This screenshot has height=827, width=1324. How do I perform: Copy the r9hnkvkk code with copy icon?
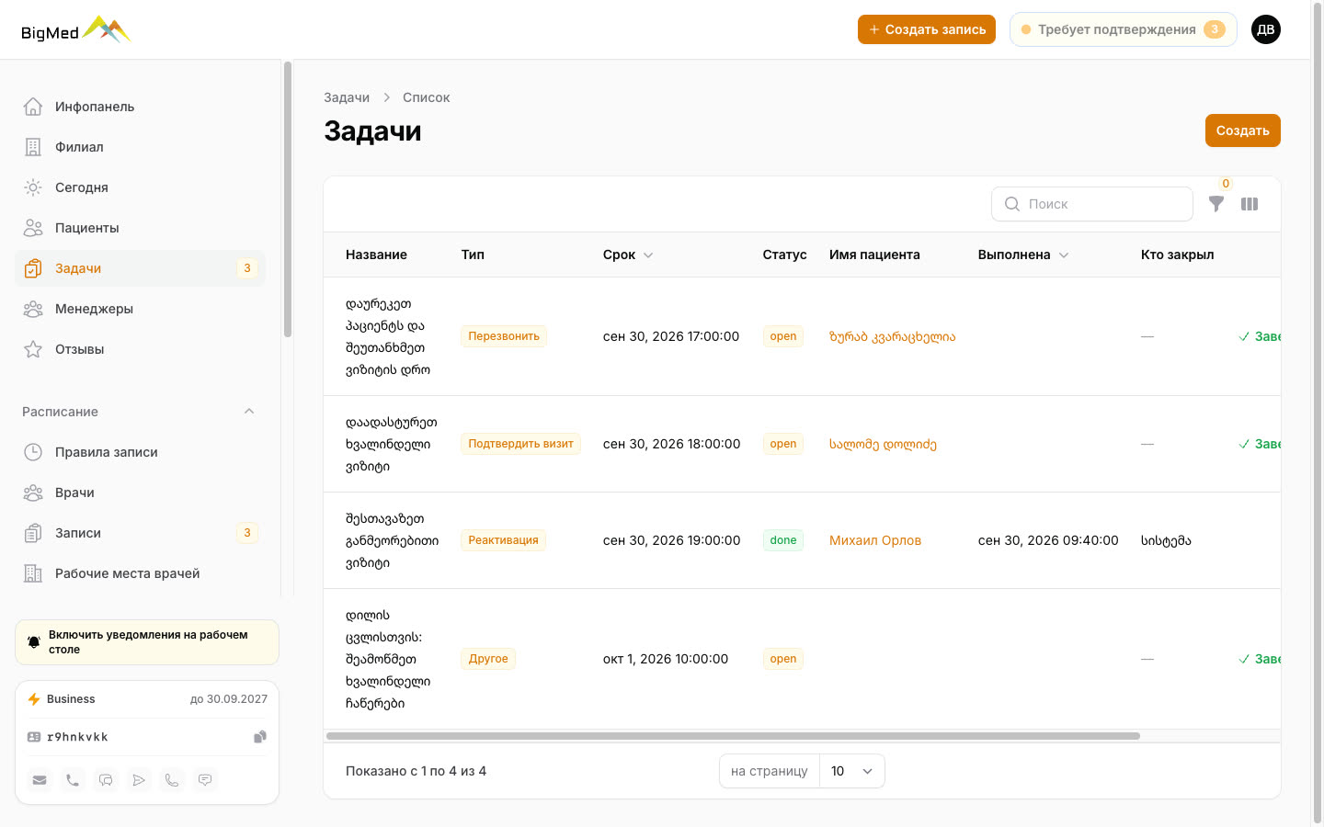(260, 737)
